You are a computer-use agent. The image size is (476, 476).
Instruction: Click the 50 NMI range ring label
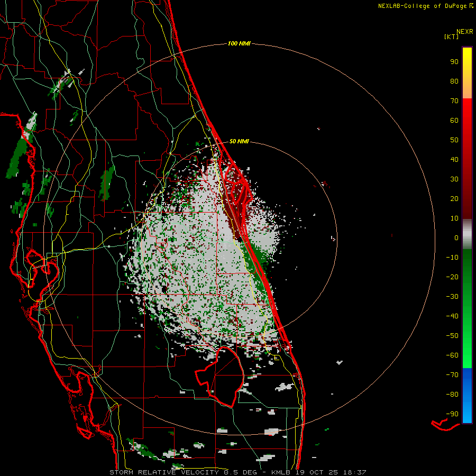(x=239, y=141)
